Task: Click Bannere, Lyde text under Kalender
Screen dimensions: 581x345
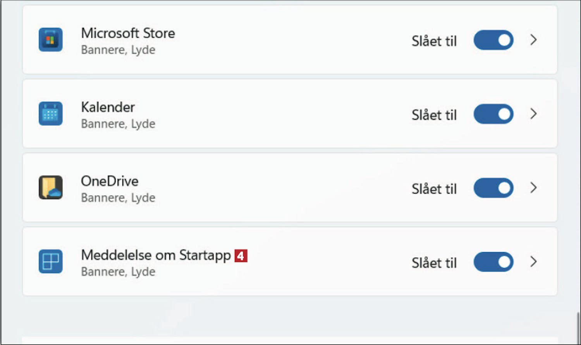Action: (118, 124)
